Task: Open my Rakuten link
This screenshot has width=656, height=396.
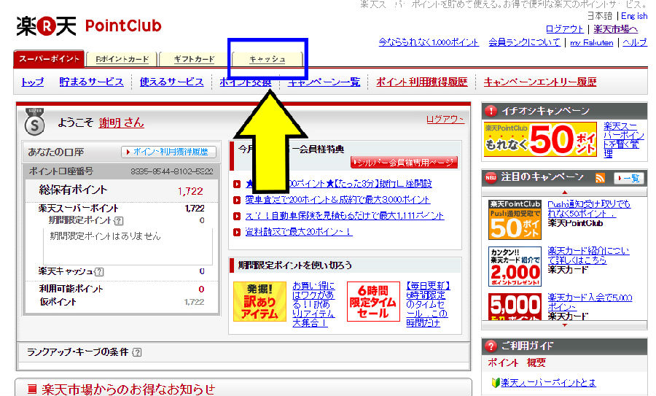Action: [592, 42]
